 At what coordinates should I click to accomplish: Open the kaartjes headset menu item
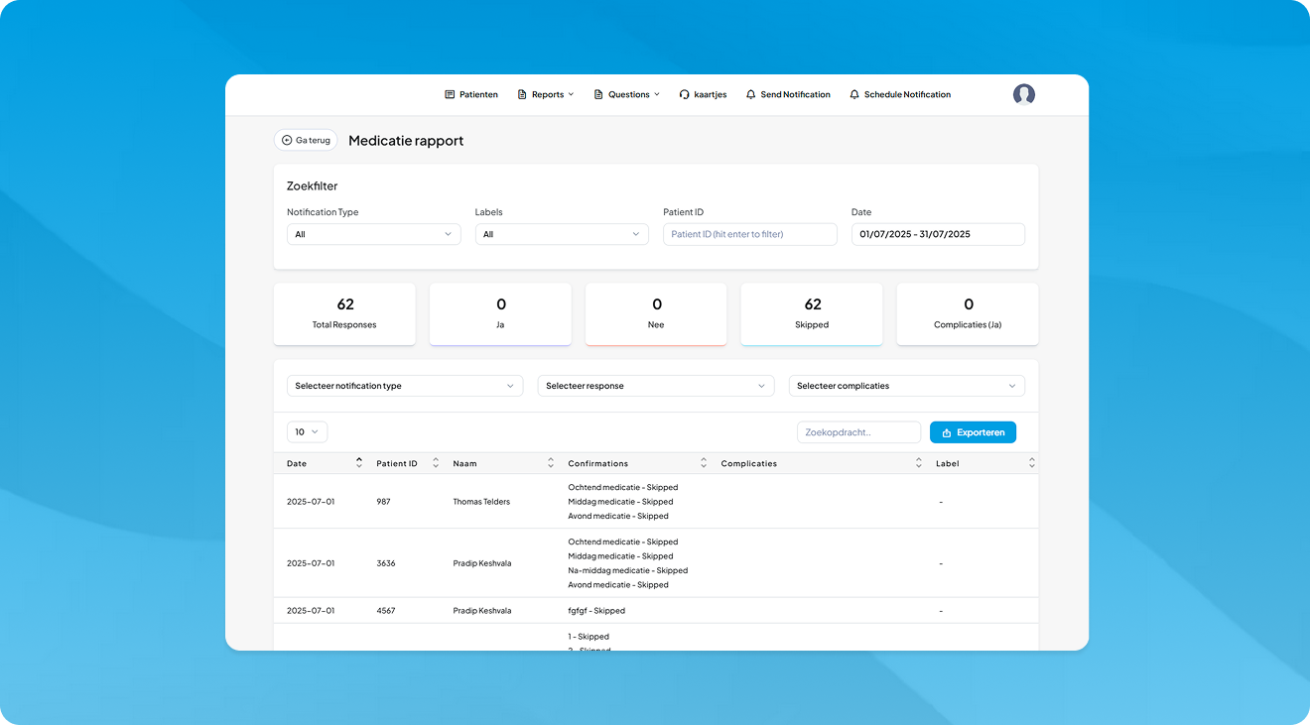coord(703,94)
